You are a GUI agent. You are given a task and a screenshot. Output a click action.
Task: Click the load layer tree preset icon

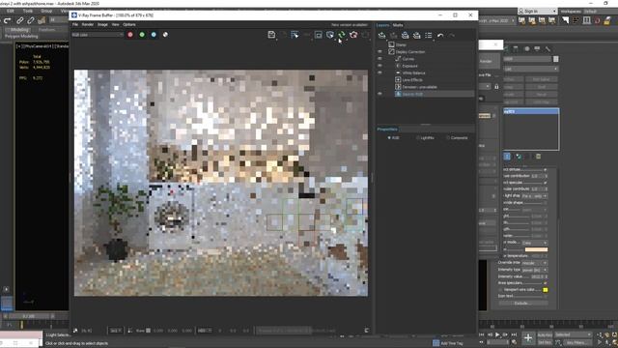416,36
